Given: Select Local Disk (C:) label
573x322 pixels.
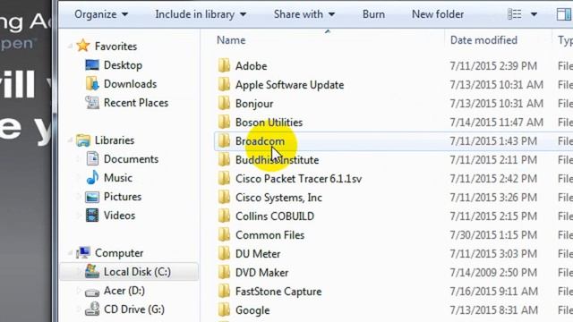Looking at the screenshot, I should (137, 272).
